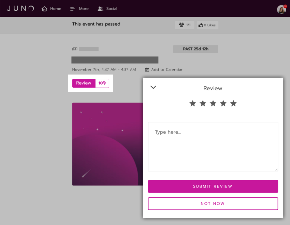Rate five stars in the Review panel
Screen dimensions: 290x225
click(233, 103)
